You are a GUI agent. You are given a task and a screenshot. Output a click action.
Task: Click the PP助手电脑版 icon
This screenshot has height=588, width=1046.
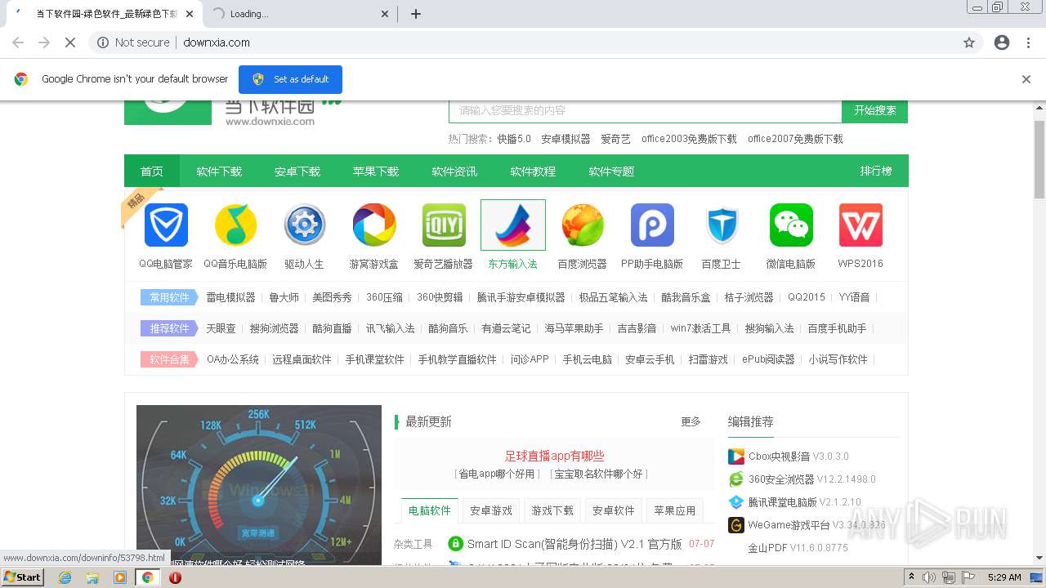pyautogui.click(x=652, y=225)
